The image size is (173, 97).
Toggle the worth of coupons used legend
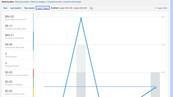[18, 92]
